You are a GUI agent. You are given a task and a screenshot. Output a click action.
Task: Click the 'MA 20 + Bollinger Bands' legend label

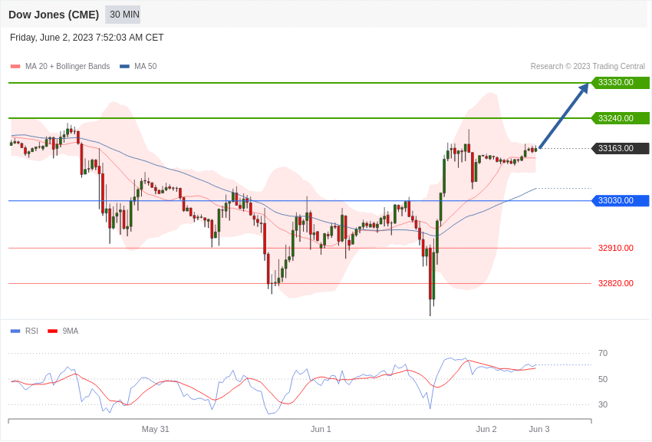[x=68, y=66]
